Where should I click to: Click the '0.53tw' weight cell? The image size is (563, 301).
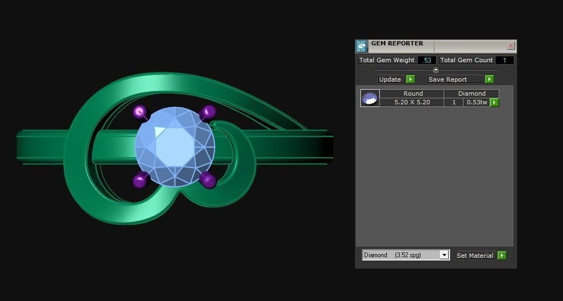coord(477,102)
